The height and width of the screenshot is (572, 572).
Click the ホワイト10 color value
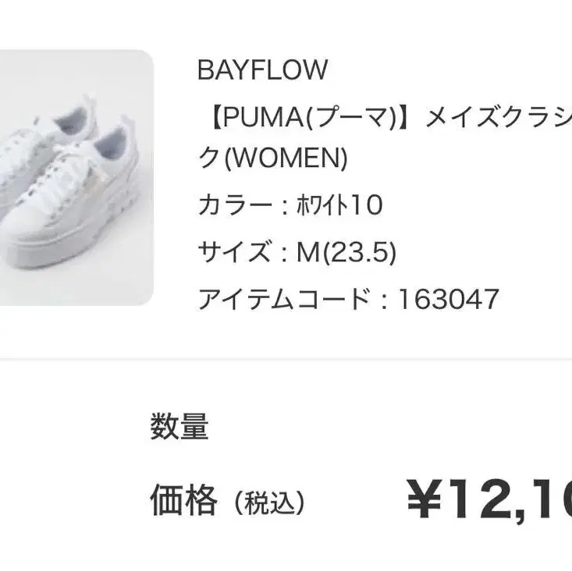tap(339, 206)
